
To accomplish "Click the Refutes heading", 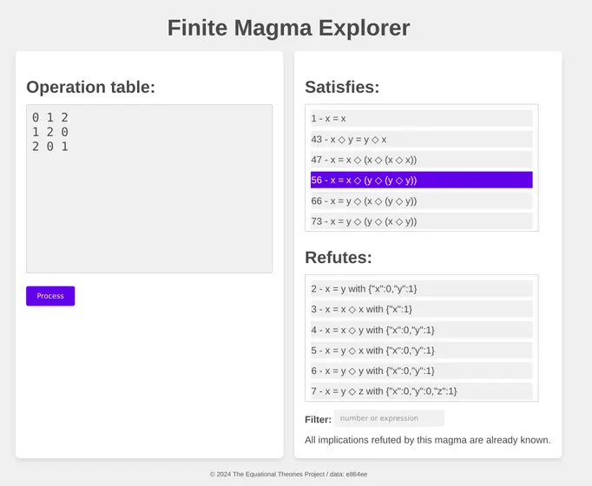I will (339, 258).
